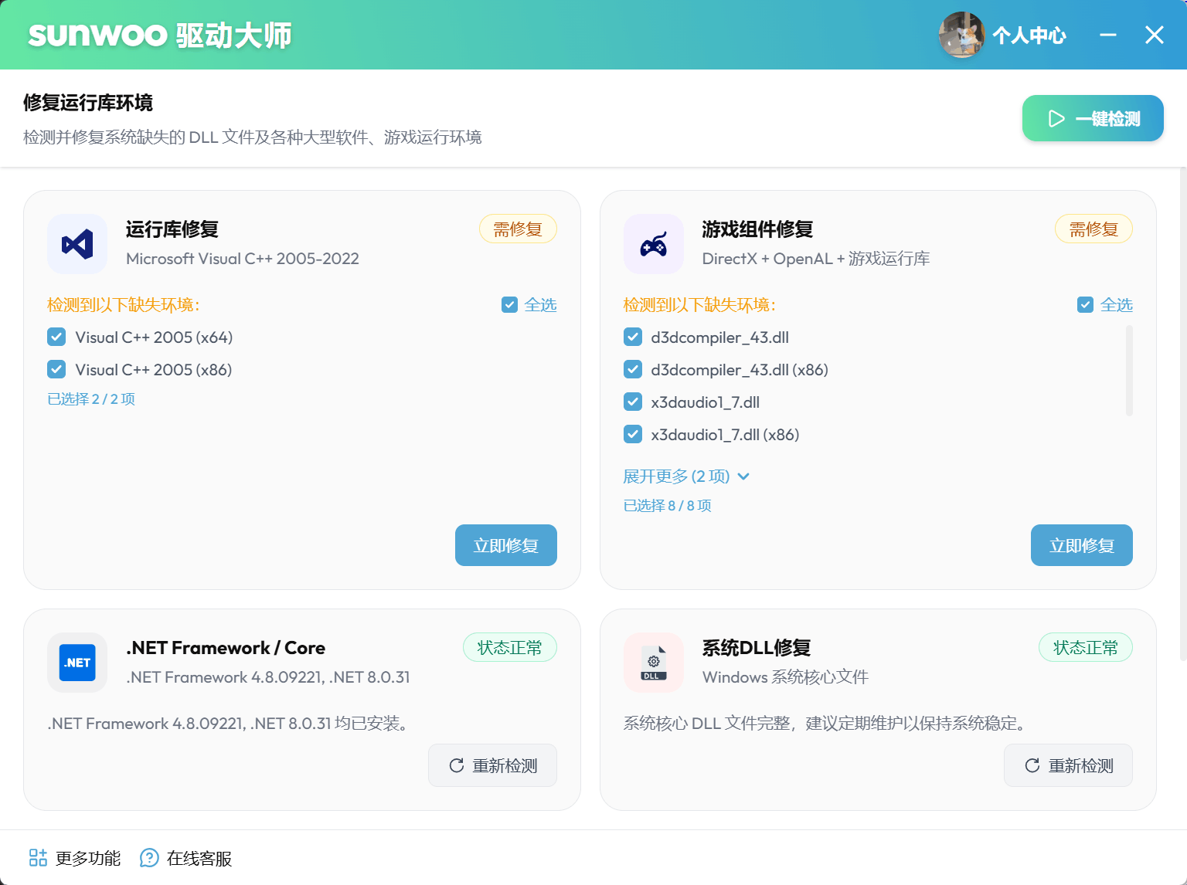The width and height of the screenshot is (1187, 885).
Task: Click Microsoft Visual C++ 2005-2022 subtitle
Action: [243, 259]
